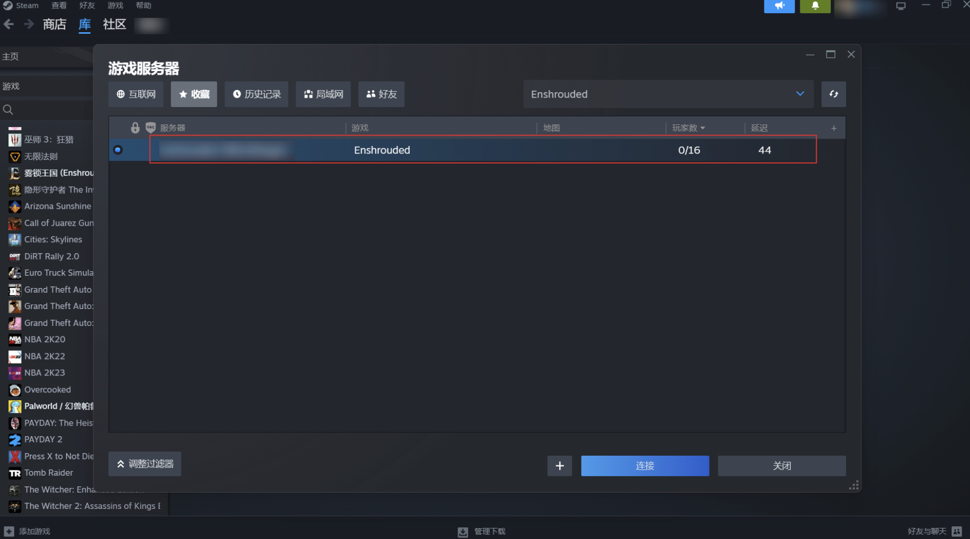Click the Press X to Not Die icon
970x539 pixels.
[x=15, y=456]
